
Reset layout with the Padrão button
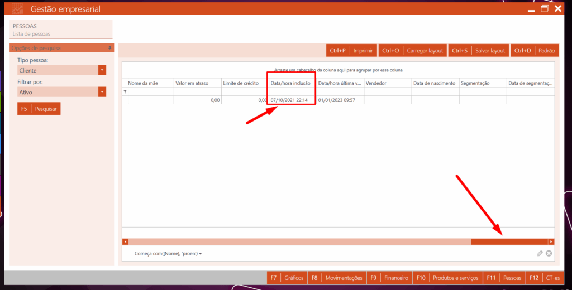[x=535, y=51]
